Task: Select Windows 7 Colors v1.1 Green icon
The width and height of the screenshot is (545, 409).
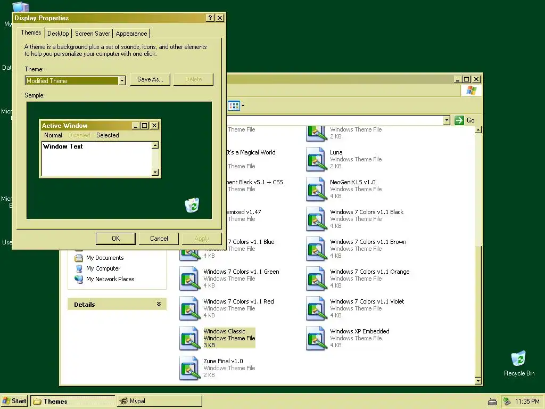Action: click(190, 279)
